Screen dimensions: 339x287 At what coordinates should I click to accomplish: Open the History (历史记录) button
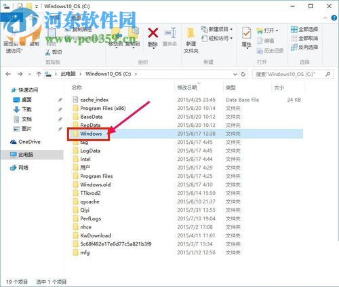(271, 51)
